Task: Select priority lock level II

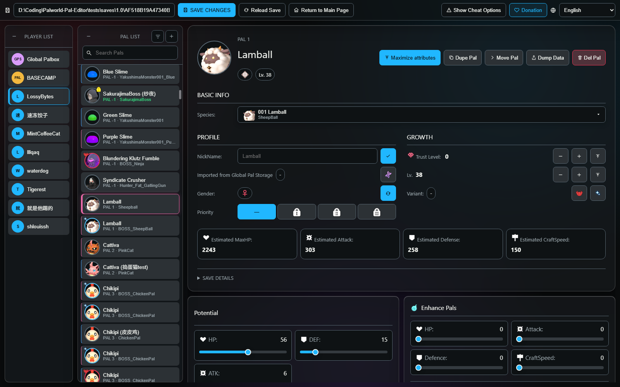Action: click(x=337, y=212)
